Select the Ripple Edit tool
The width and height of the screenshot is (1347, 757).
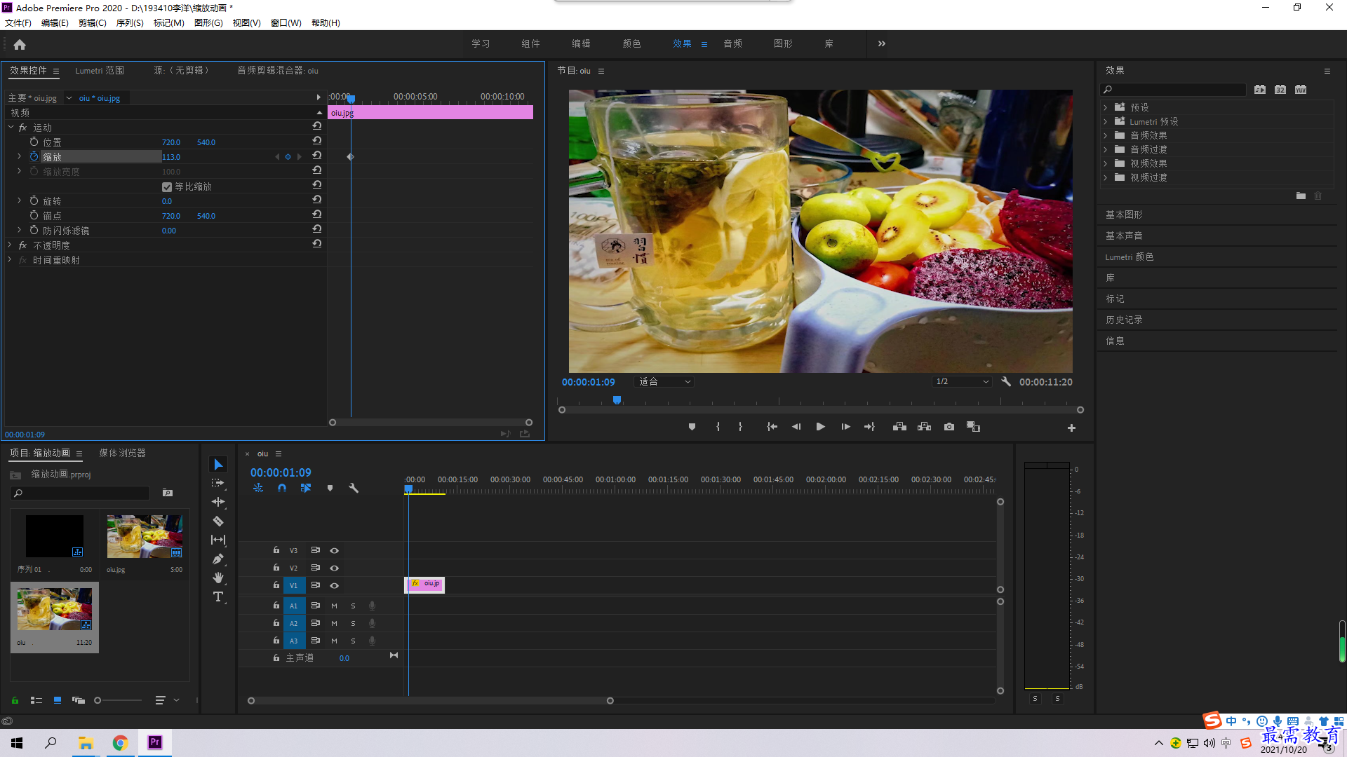pos(218,502)
